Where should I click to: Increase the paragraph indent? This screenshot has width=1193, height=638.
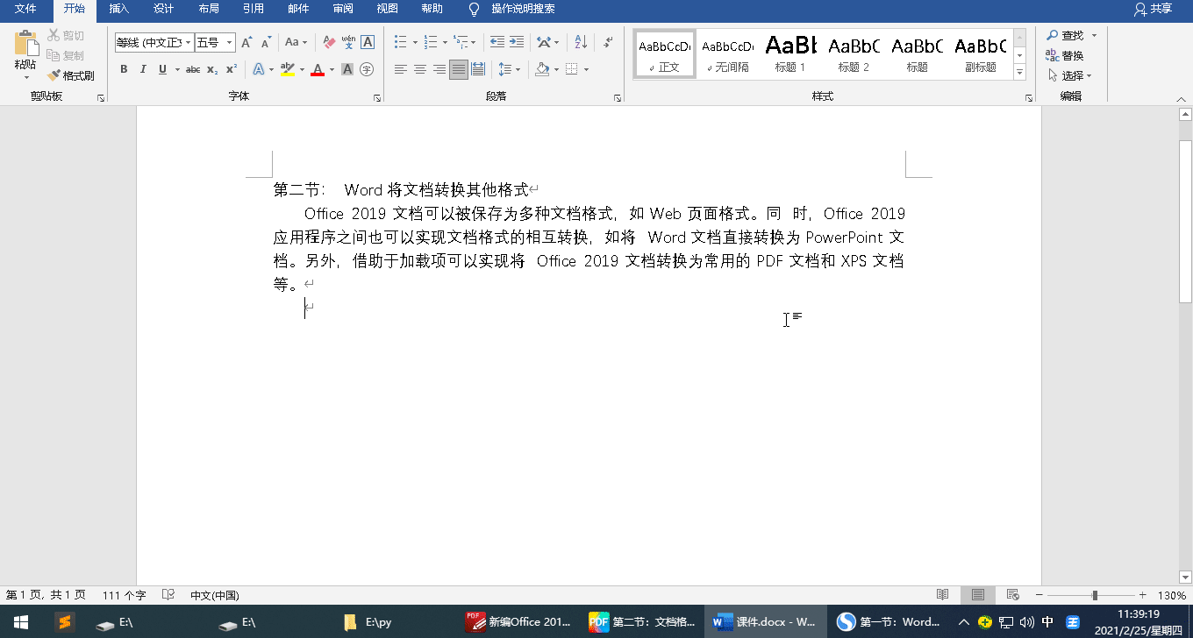517,42
